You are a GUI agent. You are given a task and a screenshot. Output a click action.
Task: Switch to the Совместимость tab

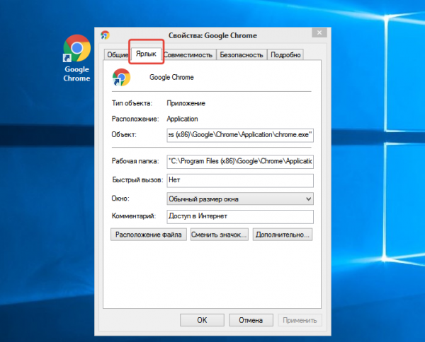click(x=188, y=55)
